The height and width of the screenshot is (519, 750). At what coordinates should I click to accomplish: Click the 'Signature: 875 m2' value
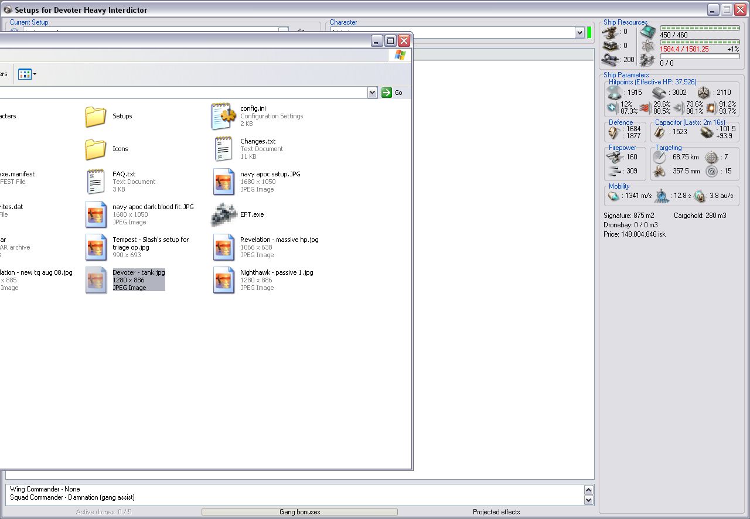click(629, 216)
